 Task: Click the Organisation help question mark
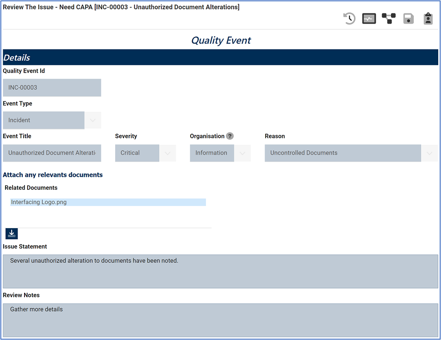(230, 136)
